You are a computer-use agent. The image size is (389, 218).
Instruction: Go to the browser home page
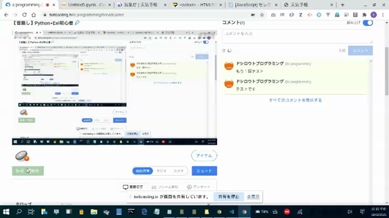coord(33,15)
